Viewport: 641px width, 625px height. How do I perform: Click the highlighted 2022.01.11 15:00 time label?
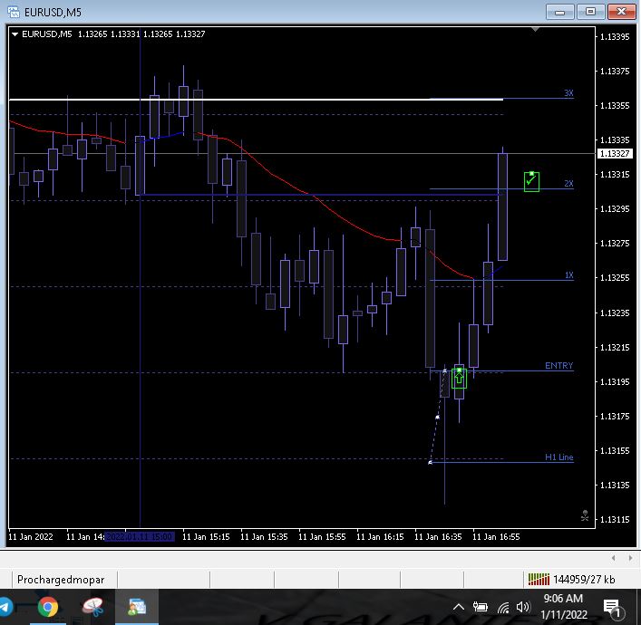(x=140, y=537)
